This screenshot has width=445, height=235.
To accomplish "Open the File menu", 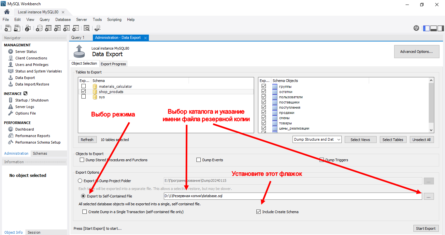I will click(x=6, y=20).
